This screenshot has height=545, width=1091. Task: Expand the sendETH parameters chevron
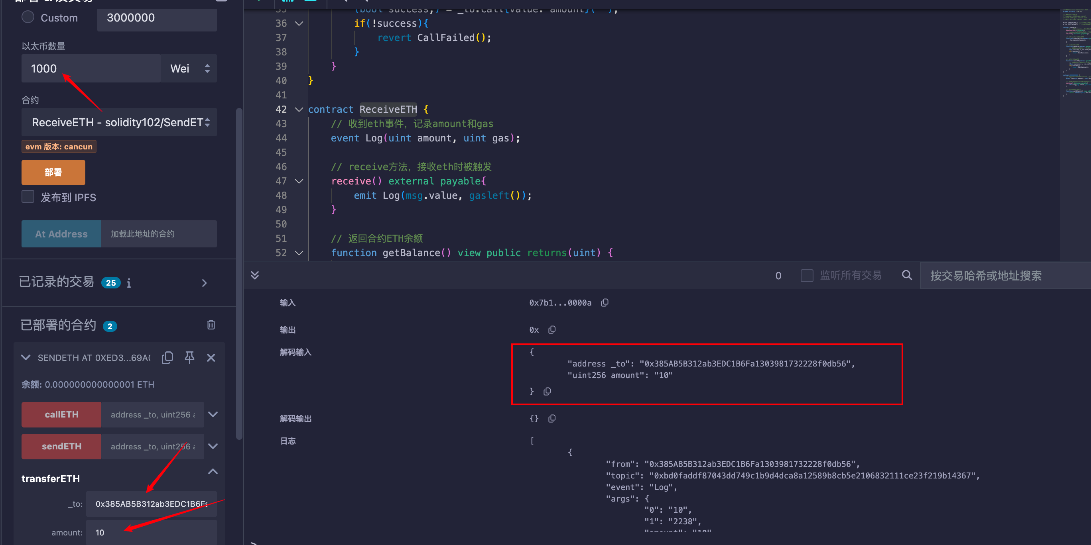(213, 446)
